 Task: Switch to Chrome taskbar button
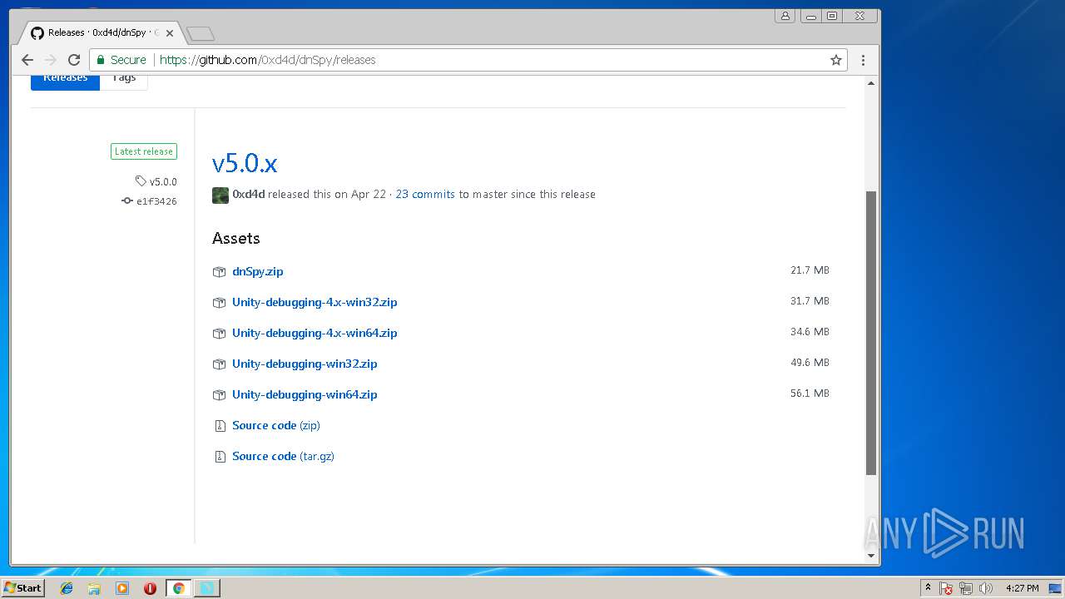tap(178, 588)
